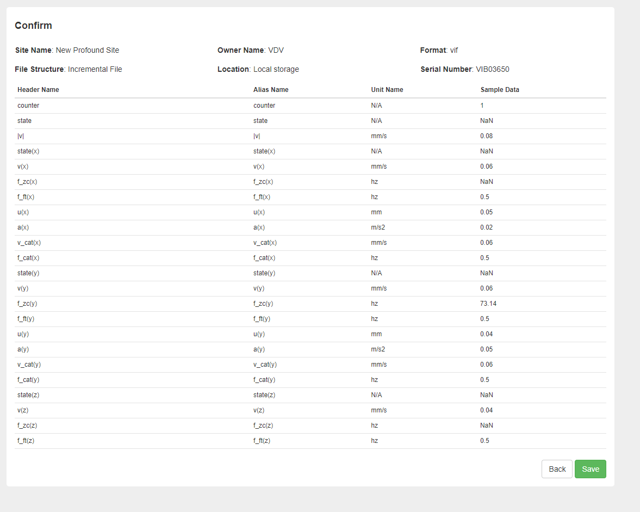Screen dimensions: 640x512
Task: Click sample value "0.04" in u(y) row
Action: click(487, 334)
